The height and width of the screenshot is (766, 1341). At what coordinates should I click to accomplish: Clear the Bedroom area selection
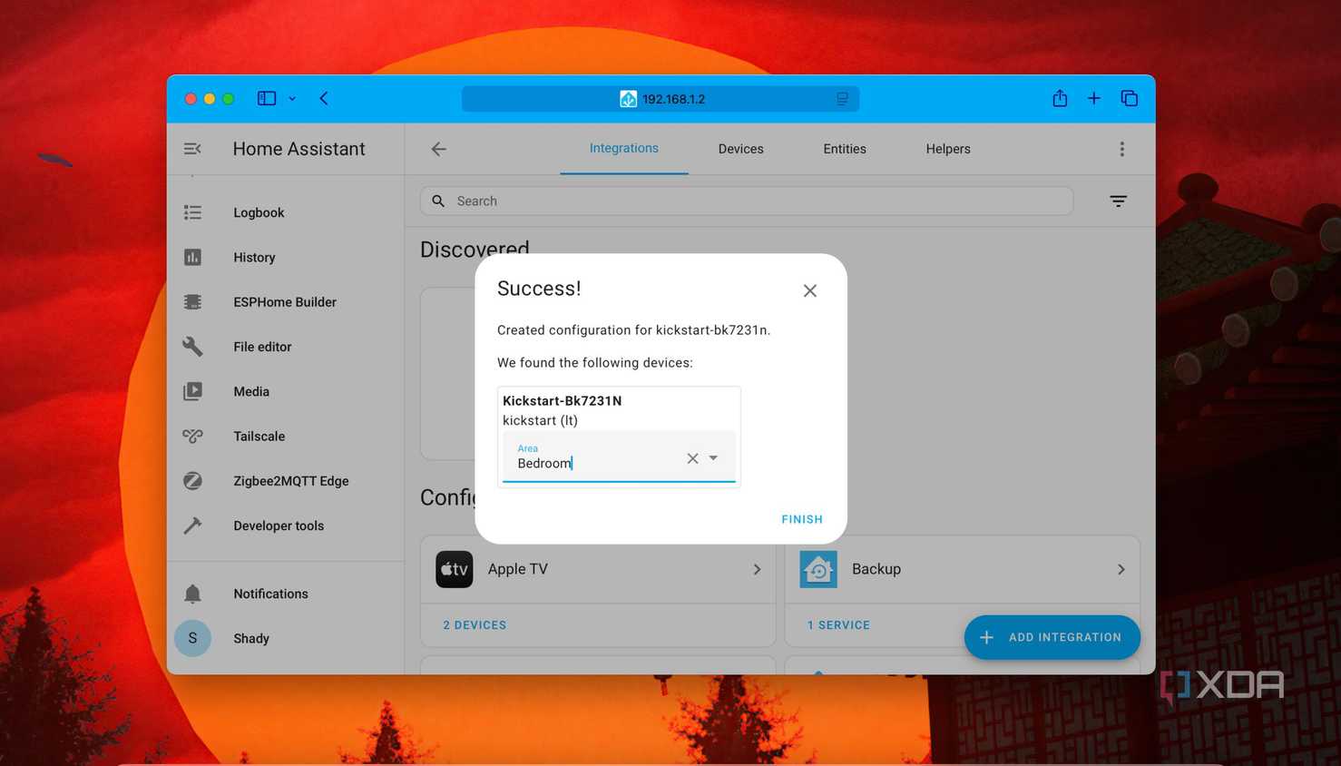coord(692,458)
